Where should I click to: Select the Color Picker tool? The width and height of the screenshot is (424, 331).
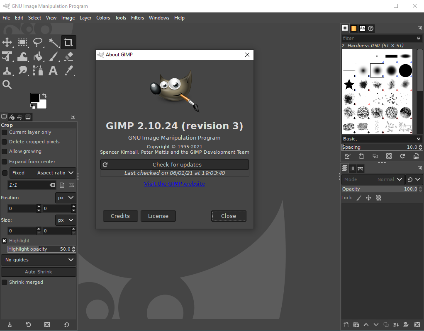[69, 71]
